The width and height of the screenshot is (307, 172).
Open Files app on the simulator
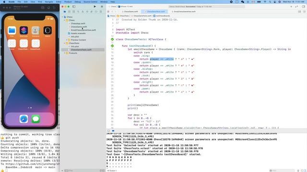[12, 31]
